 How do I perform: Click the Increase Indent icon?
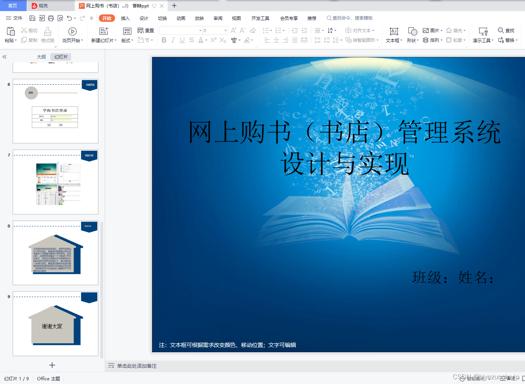pos(304,30)
